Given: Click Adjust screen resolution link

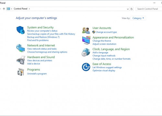Looking at the screenshot, I should tap(104, 44).
